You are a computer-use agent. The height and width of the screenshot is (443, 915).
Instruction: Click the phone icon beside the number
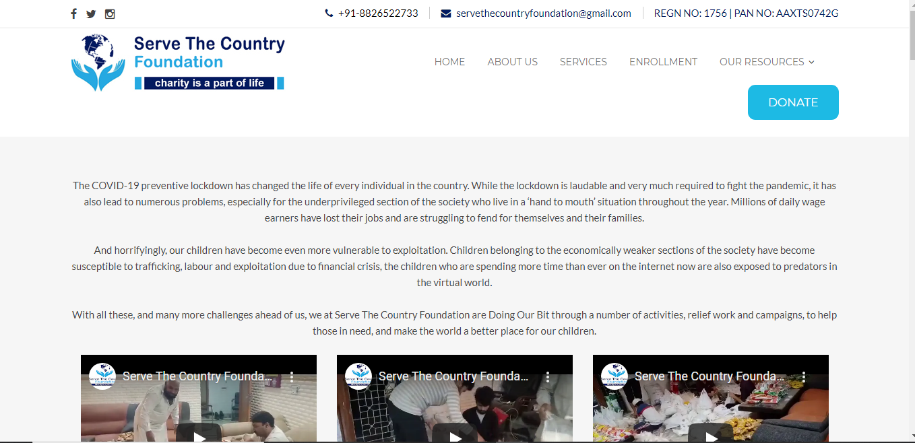point(329,13)
